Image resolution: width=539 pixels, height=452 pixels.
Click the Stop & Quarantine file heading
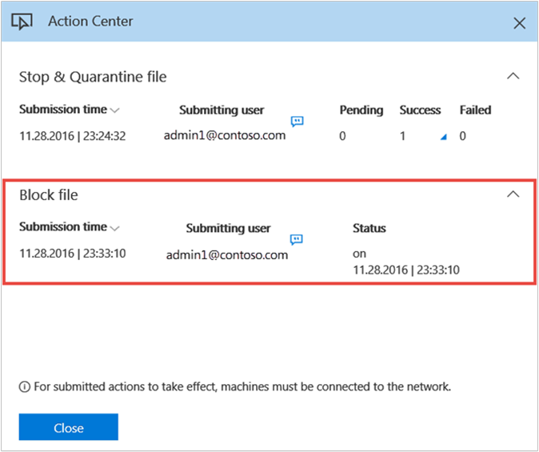point(93,77)
